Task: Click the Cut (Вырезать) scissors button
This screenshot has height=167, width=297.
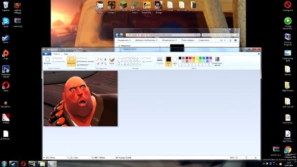Action: tap(58, 58)
